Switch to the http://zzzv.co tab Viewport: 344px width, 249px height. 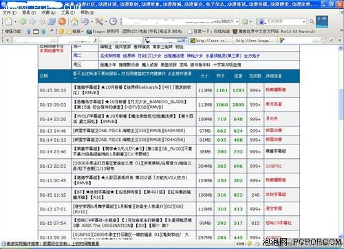(x=211, y=41)
